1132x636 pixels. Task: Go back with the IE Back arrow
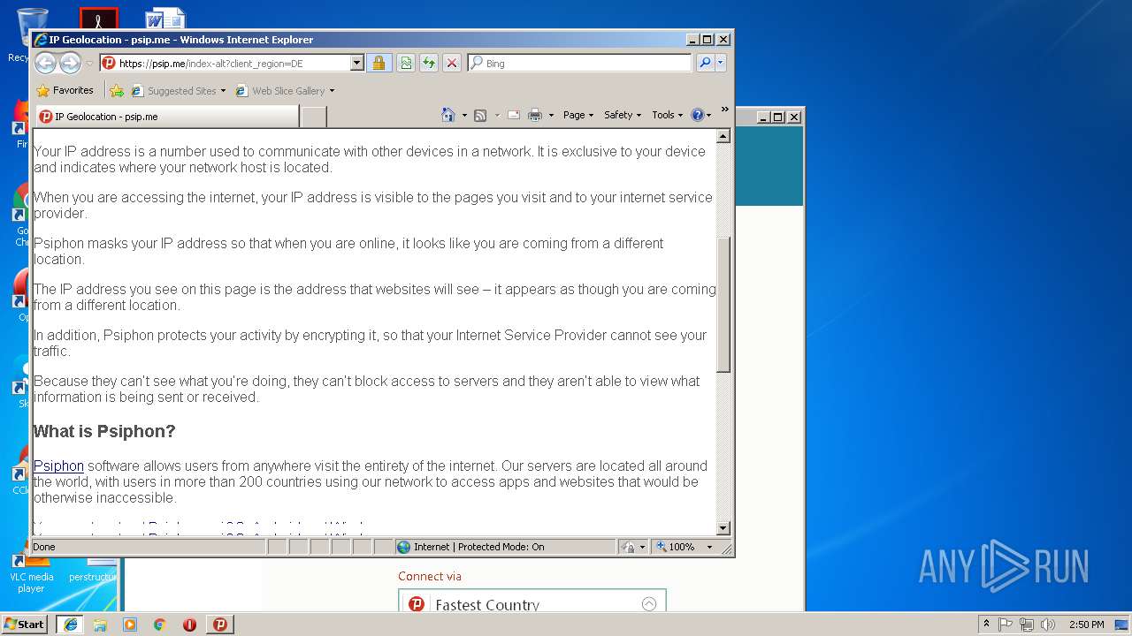pos(45,63)
